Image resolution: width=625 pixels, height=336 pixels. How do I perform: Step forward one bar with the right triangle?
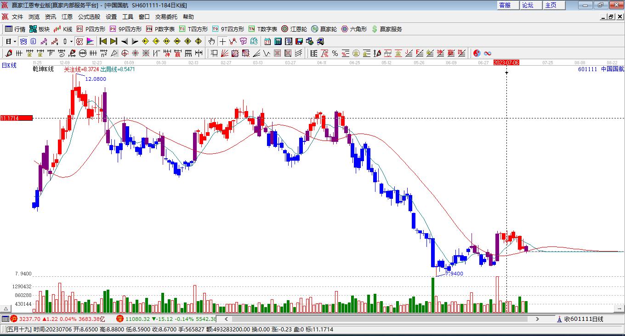tap(135, 41)
